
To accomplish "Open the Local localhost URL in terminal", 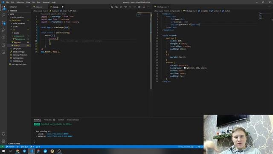I will [58, 134].
